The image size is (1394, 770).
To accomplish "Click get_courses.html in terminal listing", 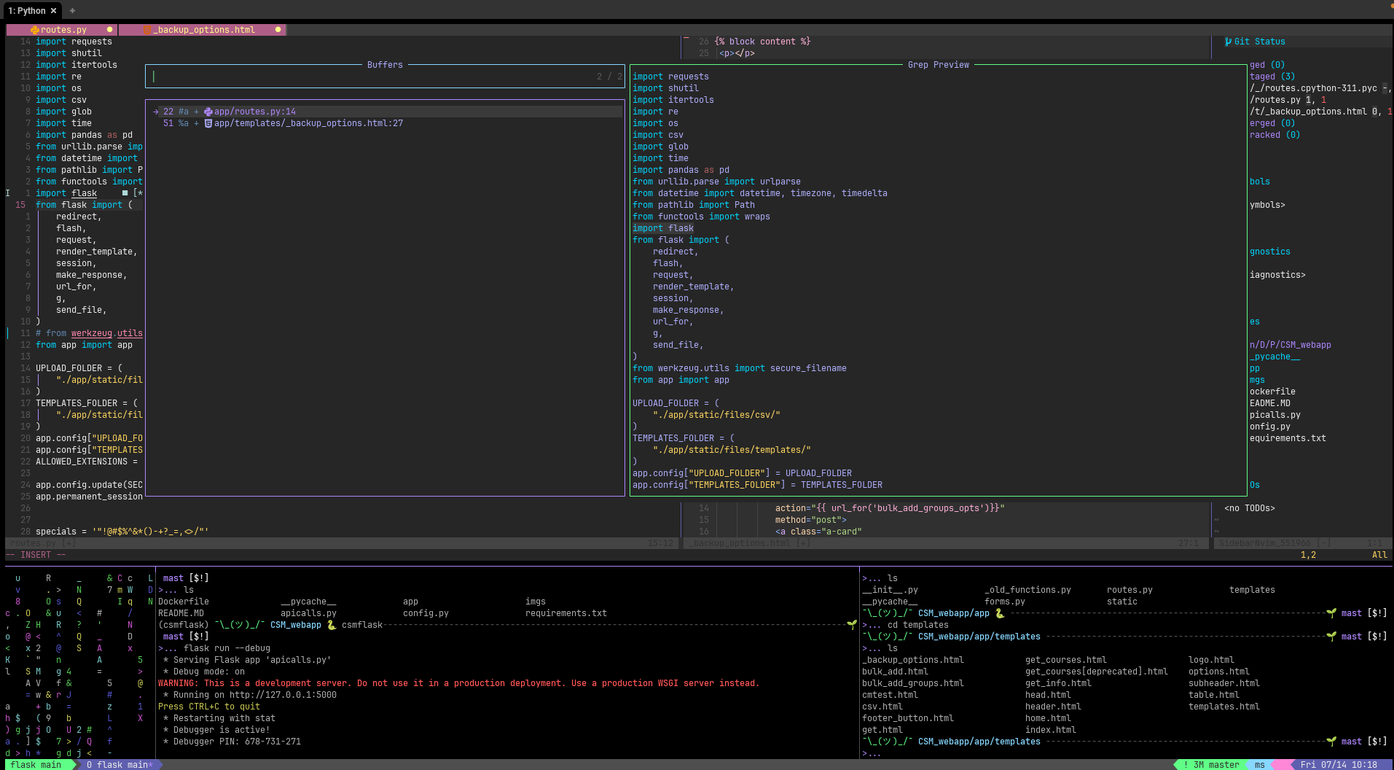I will point(1065,660).
